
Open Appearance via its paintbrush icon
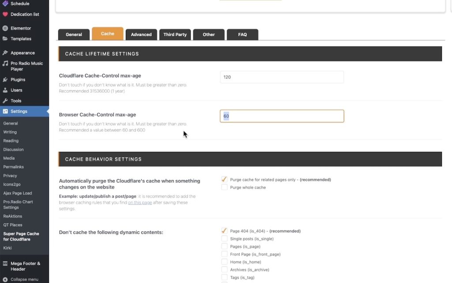(5, 53)
